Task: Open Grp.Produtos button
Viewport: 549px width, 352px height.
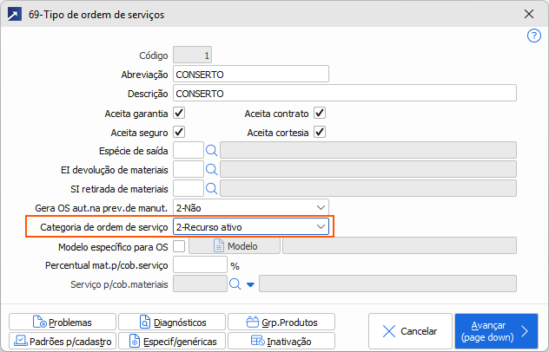Action: pyautogui.click(x=281, y=322)
